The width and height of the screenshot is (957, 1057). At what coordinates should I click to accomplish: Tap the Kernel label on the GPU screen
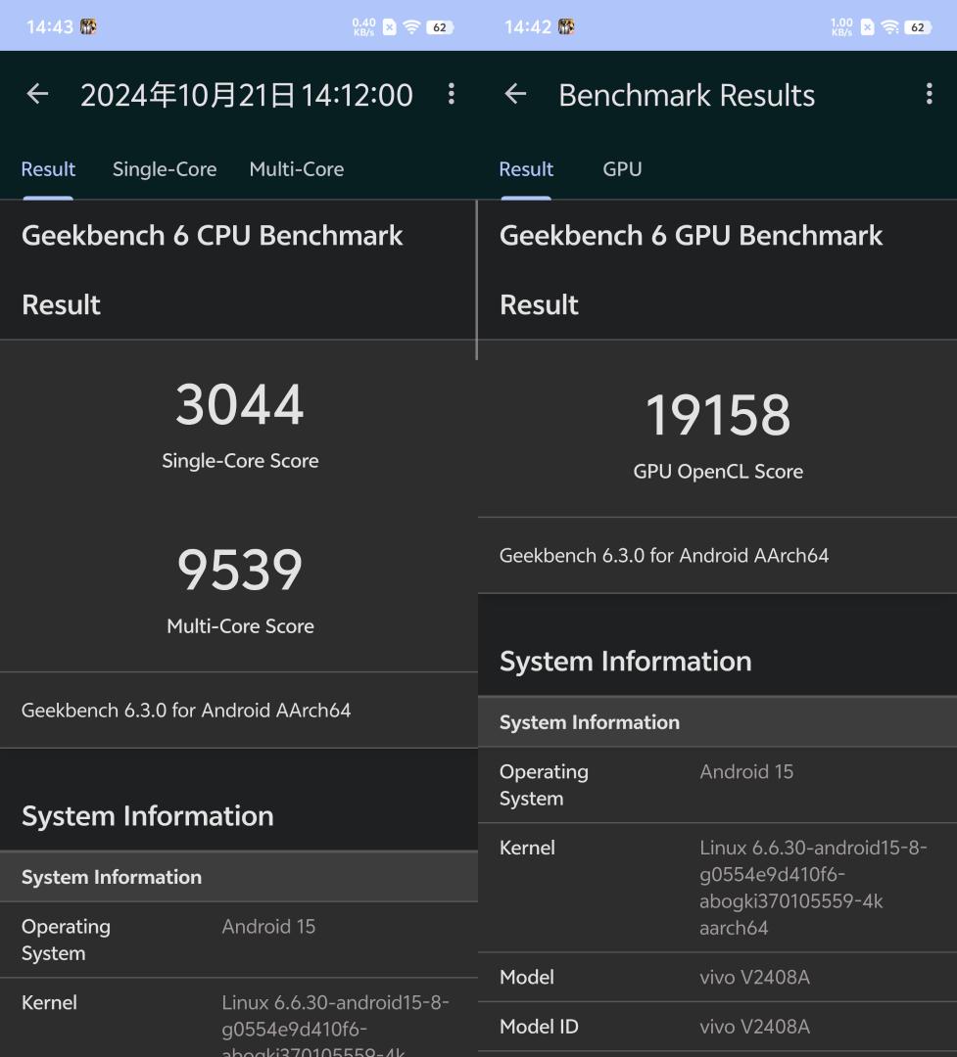pos(527,848)
